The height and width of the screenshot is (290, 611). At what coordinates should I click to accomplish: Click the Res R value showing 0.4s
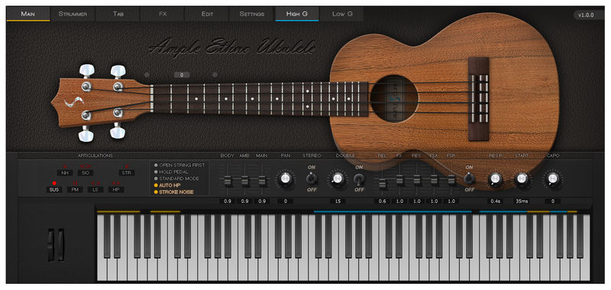coord(495,201)
